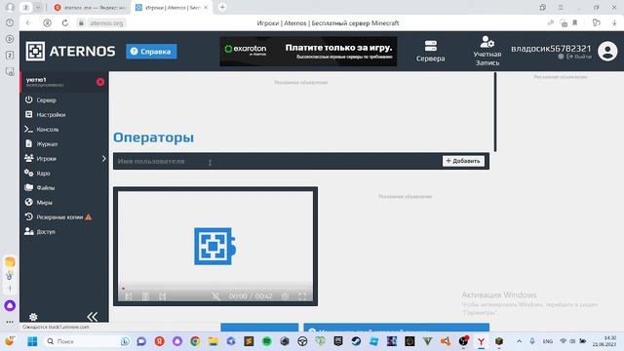The height and width of the screenshot is (351, 624).
Task: Click the ENG language indicator
Action: coord(548,341)
